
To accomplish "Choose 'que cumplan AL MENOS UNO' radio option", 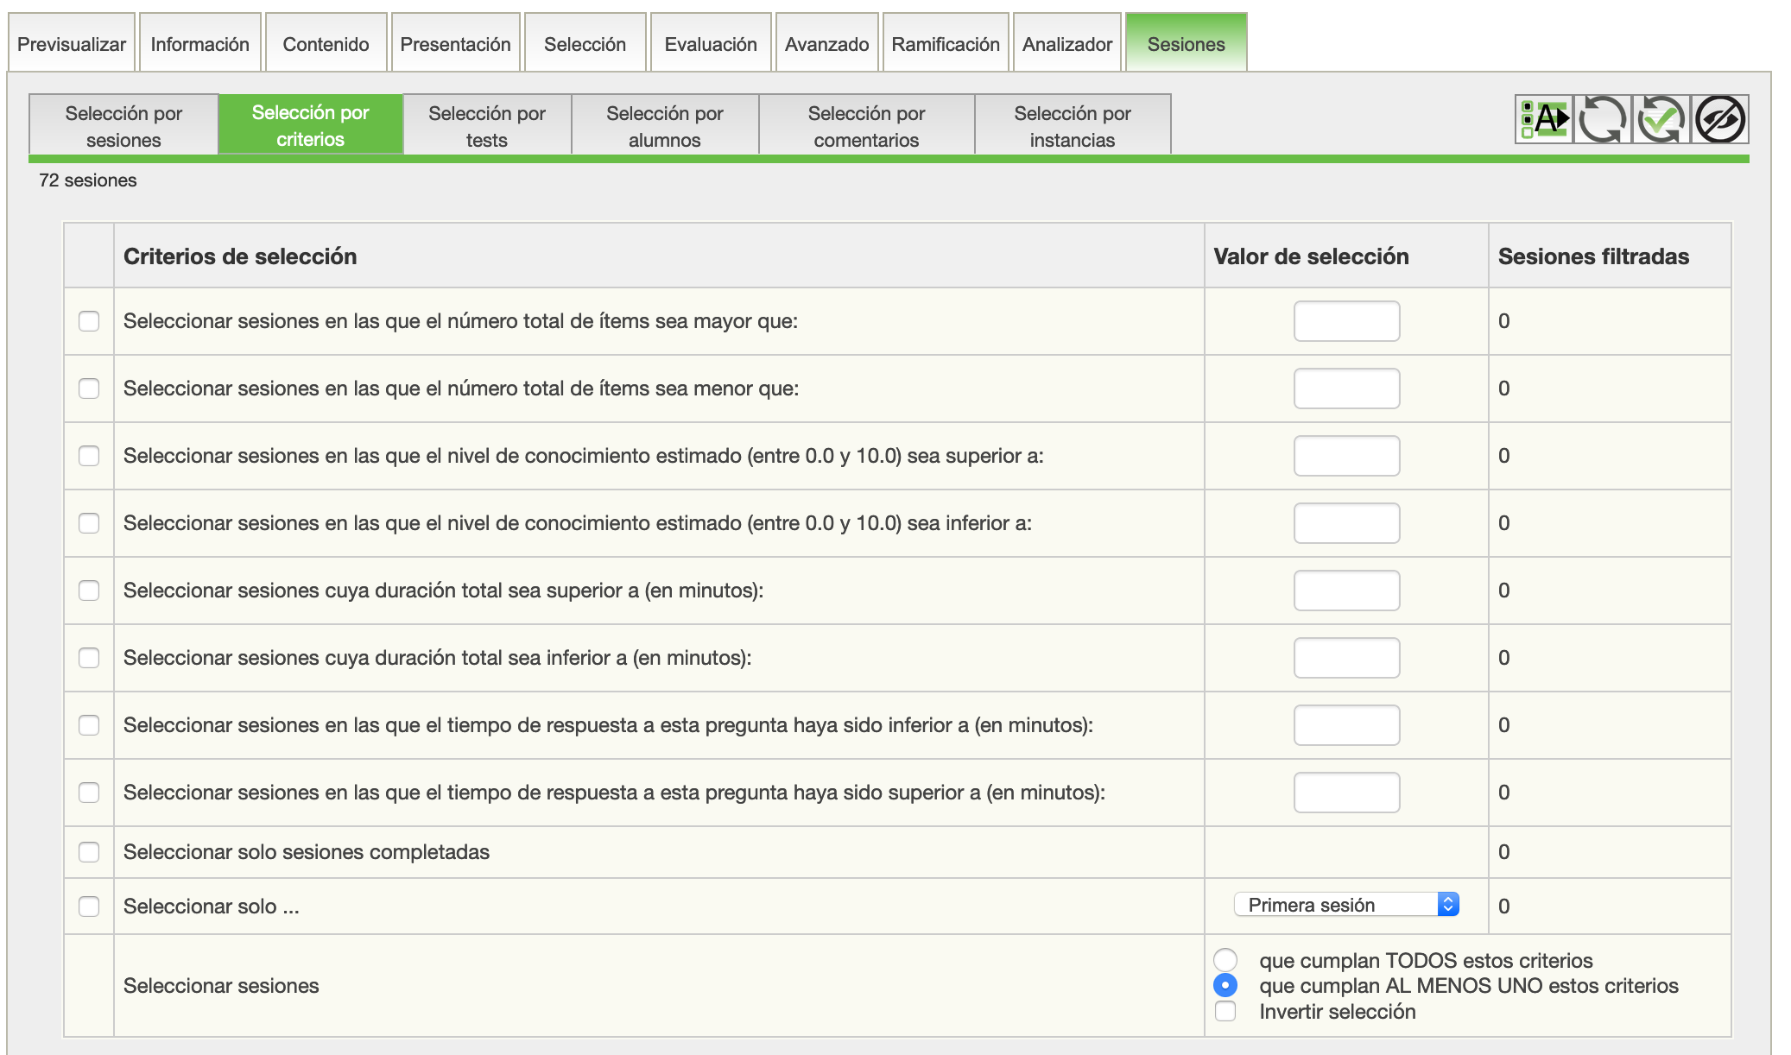I will 1225,985.
